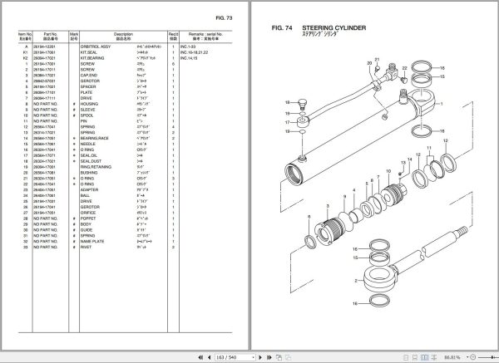Jump to the last page
499x363 pixels.
[269, 357]
